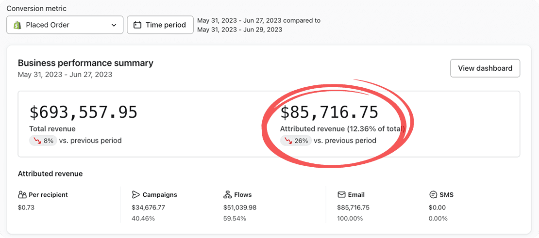This screenshot has height=238, width=539.
Task: Click the Email envelope icon
Action: [341, 195]
